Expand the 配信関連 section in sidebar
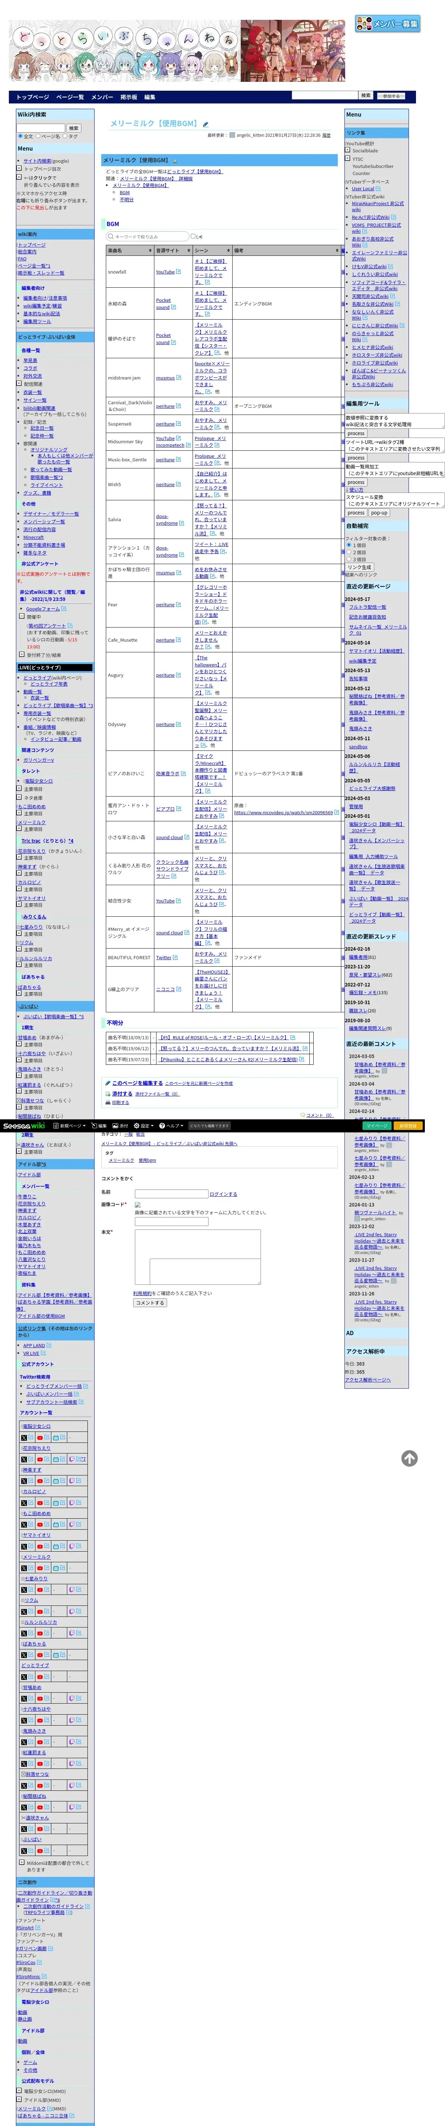445x2126 pixels. click(x=20, y=384)
